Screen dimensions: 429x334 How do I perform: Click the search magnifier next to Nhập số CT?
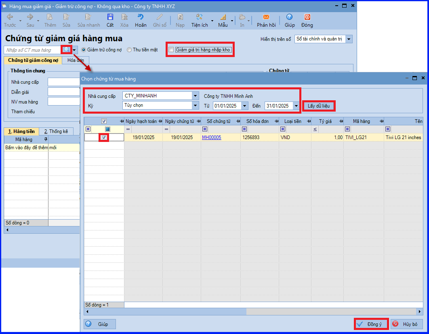tap(66, 50)
